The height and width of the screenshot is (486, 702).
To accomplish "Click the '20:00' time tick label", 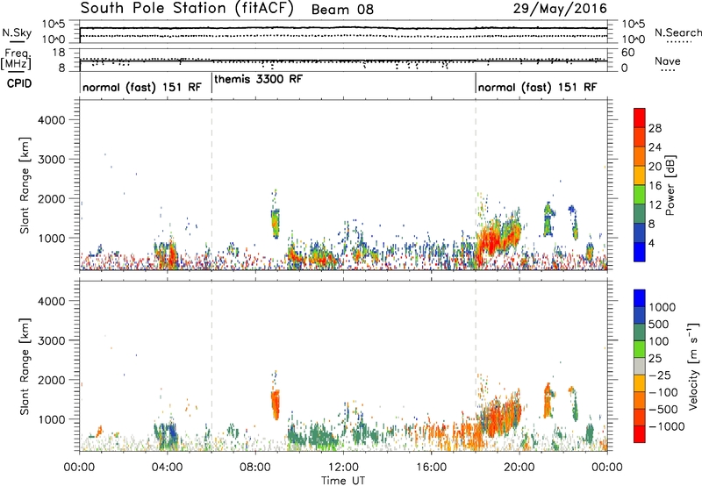I will [x=519, y=468].
